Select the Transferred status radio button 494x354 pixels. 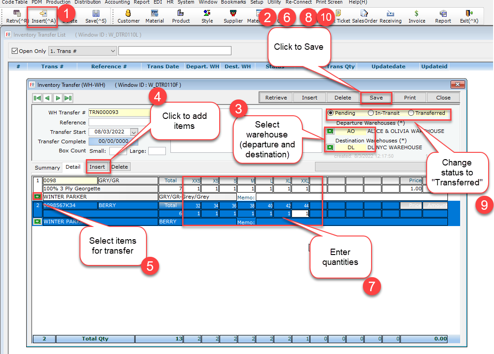[x=411, y=113]
